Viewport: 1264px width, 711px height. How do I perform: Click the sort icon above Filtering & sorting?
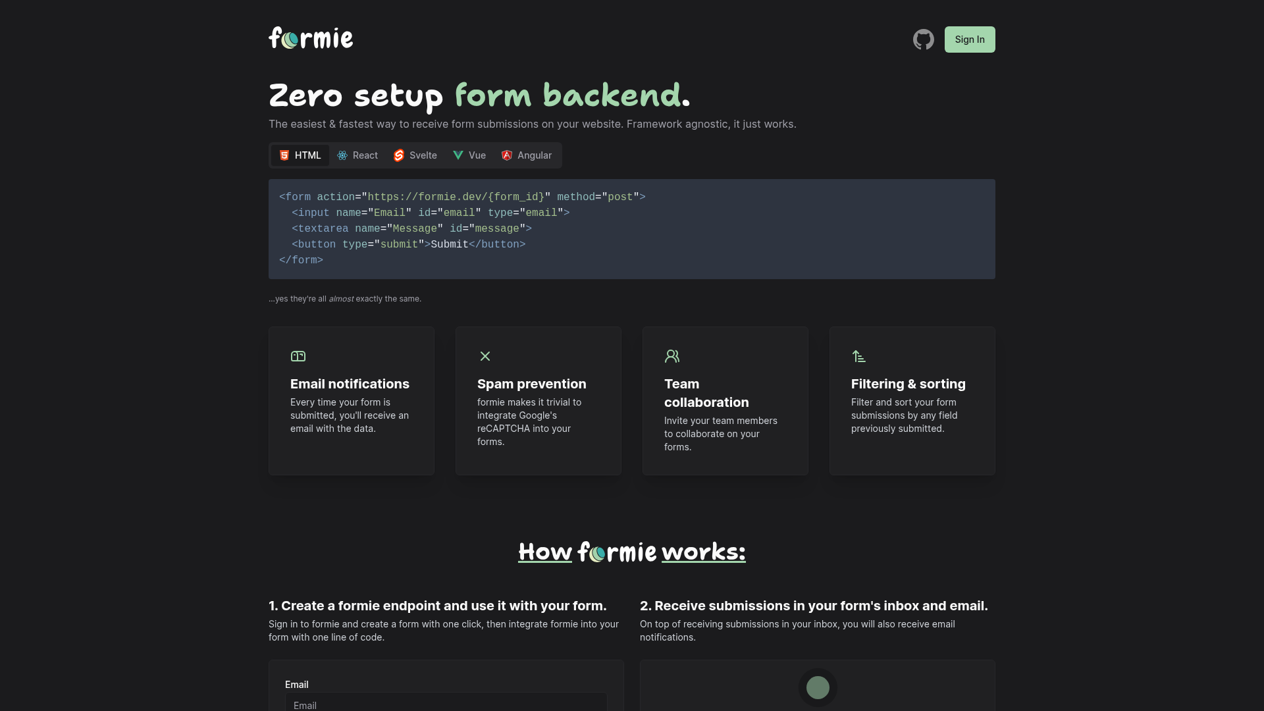tap(859, 356)
